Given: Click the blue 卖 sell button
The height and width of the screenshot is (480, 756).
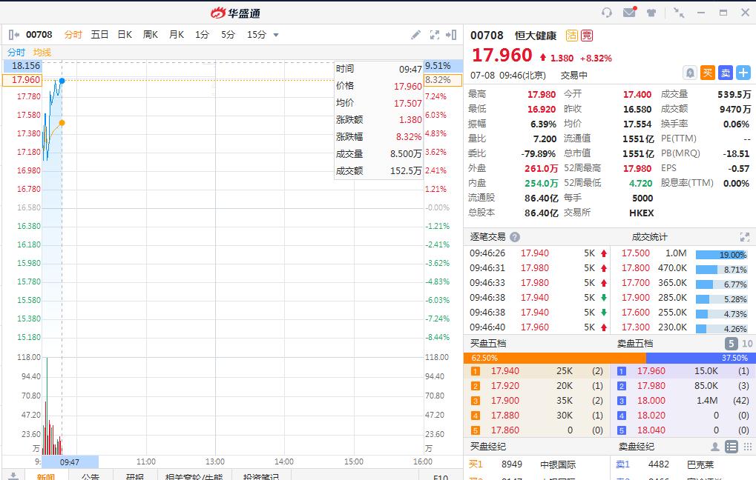Looking at the screenshot, I should (725, 73).
